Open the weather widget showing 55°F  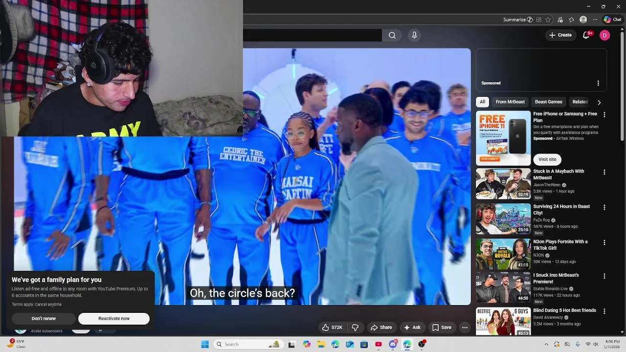click(16, 344)
